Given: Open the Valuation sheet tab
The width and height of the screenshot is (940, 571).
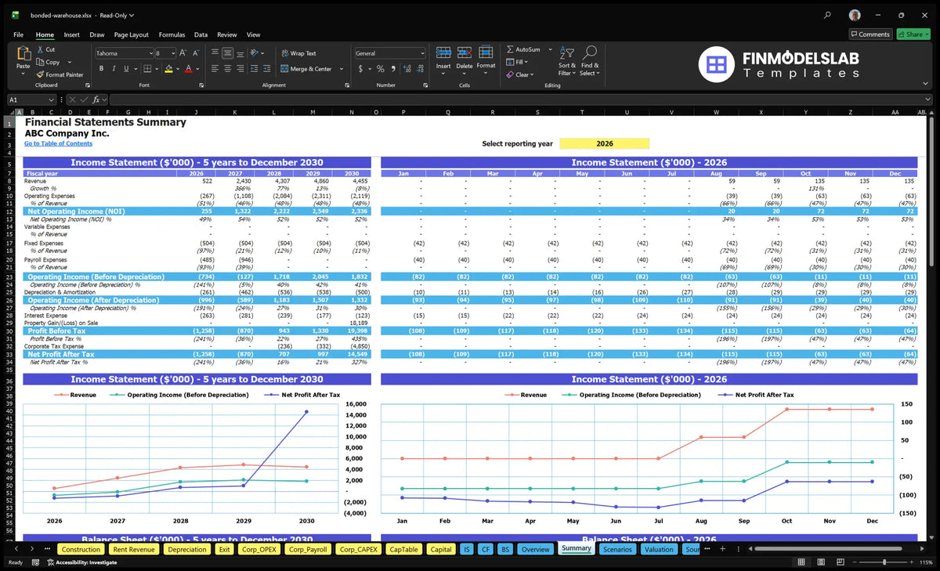Looking at the screenshot, I should (x=659, y=549).
